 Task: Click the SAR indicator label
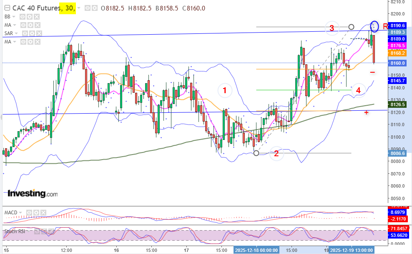pos(9,33)
